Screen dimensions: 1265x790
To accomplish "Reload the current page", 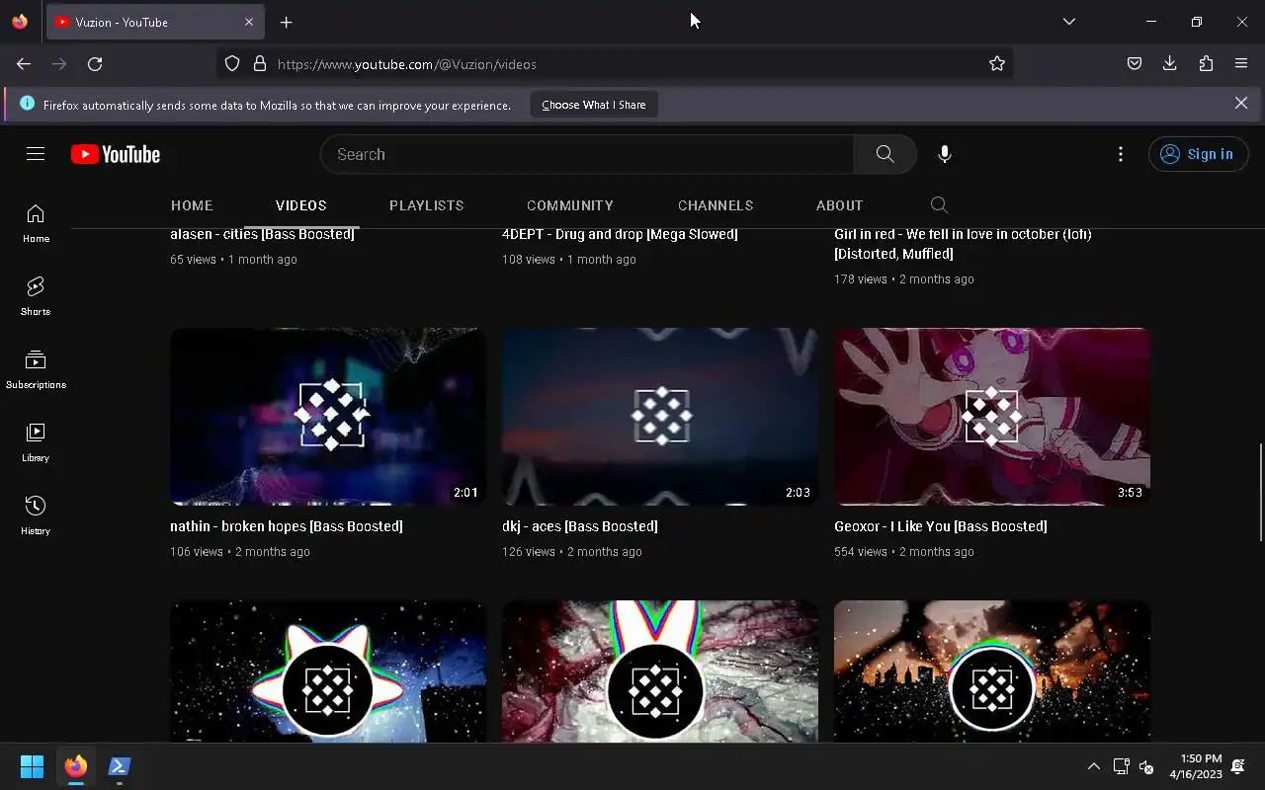I will (95, 64).
